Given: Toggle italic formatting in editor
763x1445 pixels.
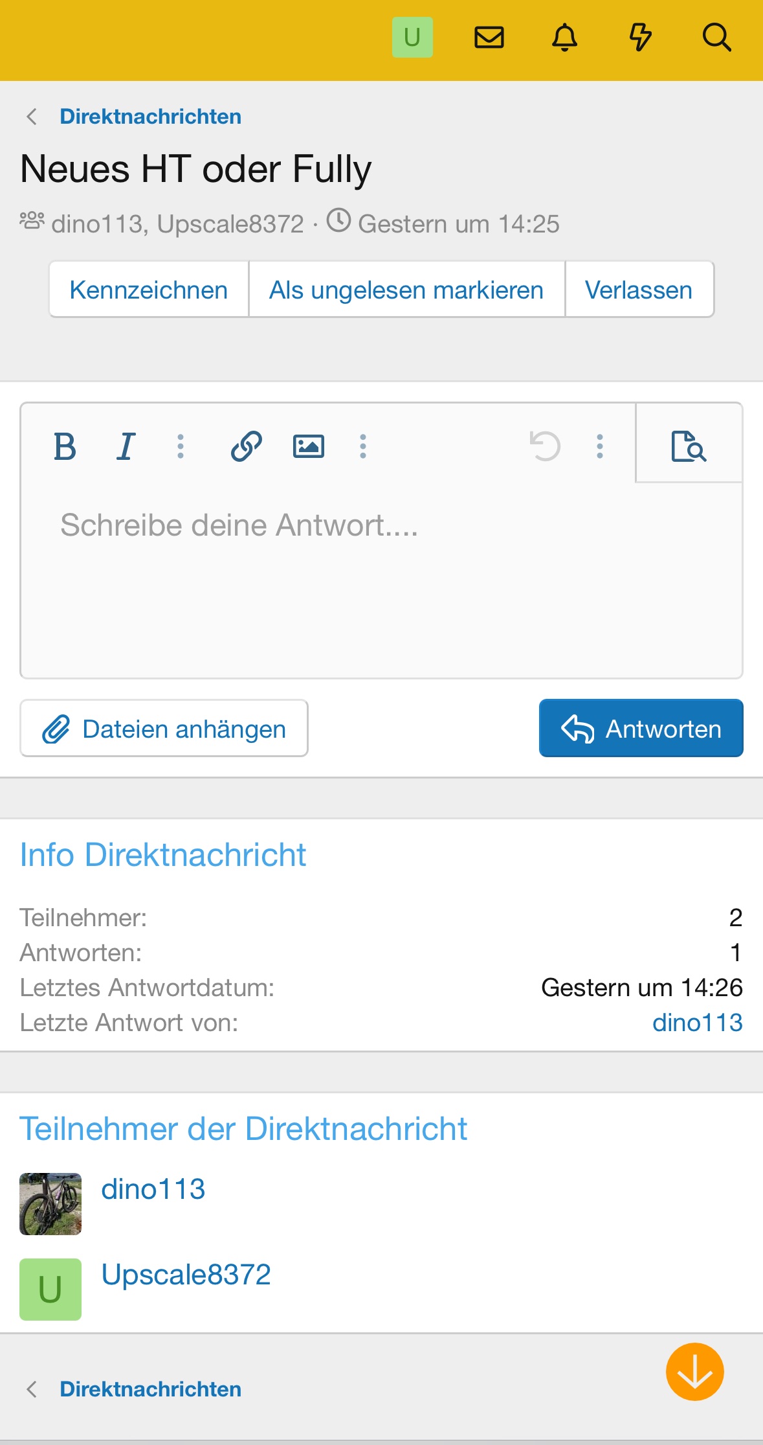Looking at the screenshot, I should pos(126,446).
